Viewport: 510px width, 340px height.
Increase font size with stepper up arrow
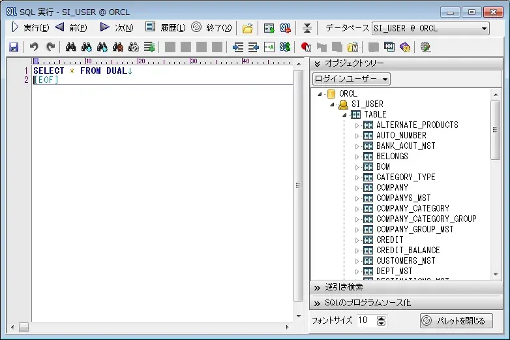click(x=382, y=318)
